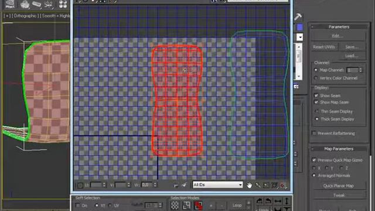This screenshot has width=375, height=211.
Task: Click the Zoom Extents icon
Action: 274,185
